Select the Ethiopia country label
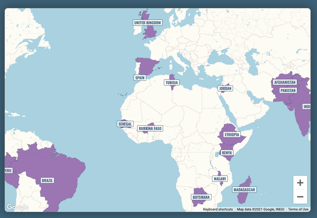Image resolution: width=317 pixels, height=218 pixels. point(232,134)
